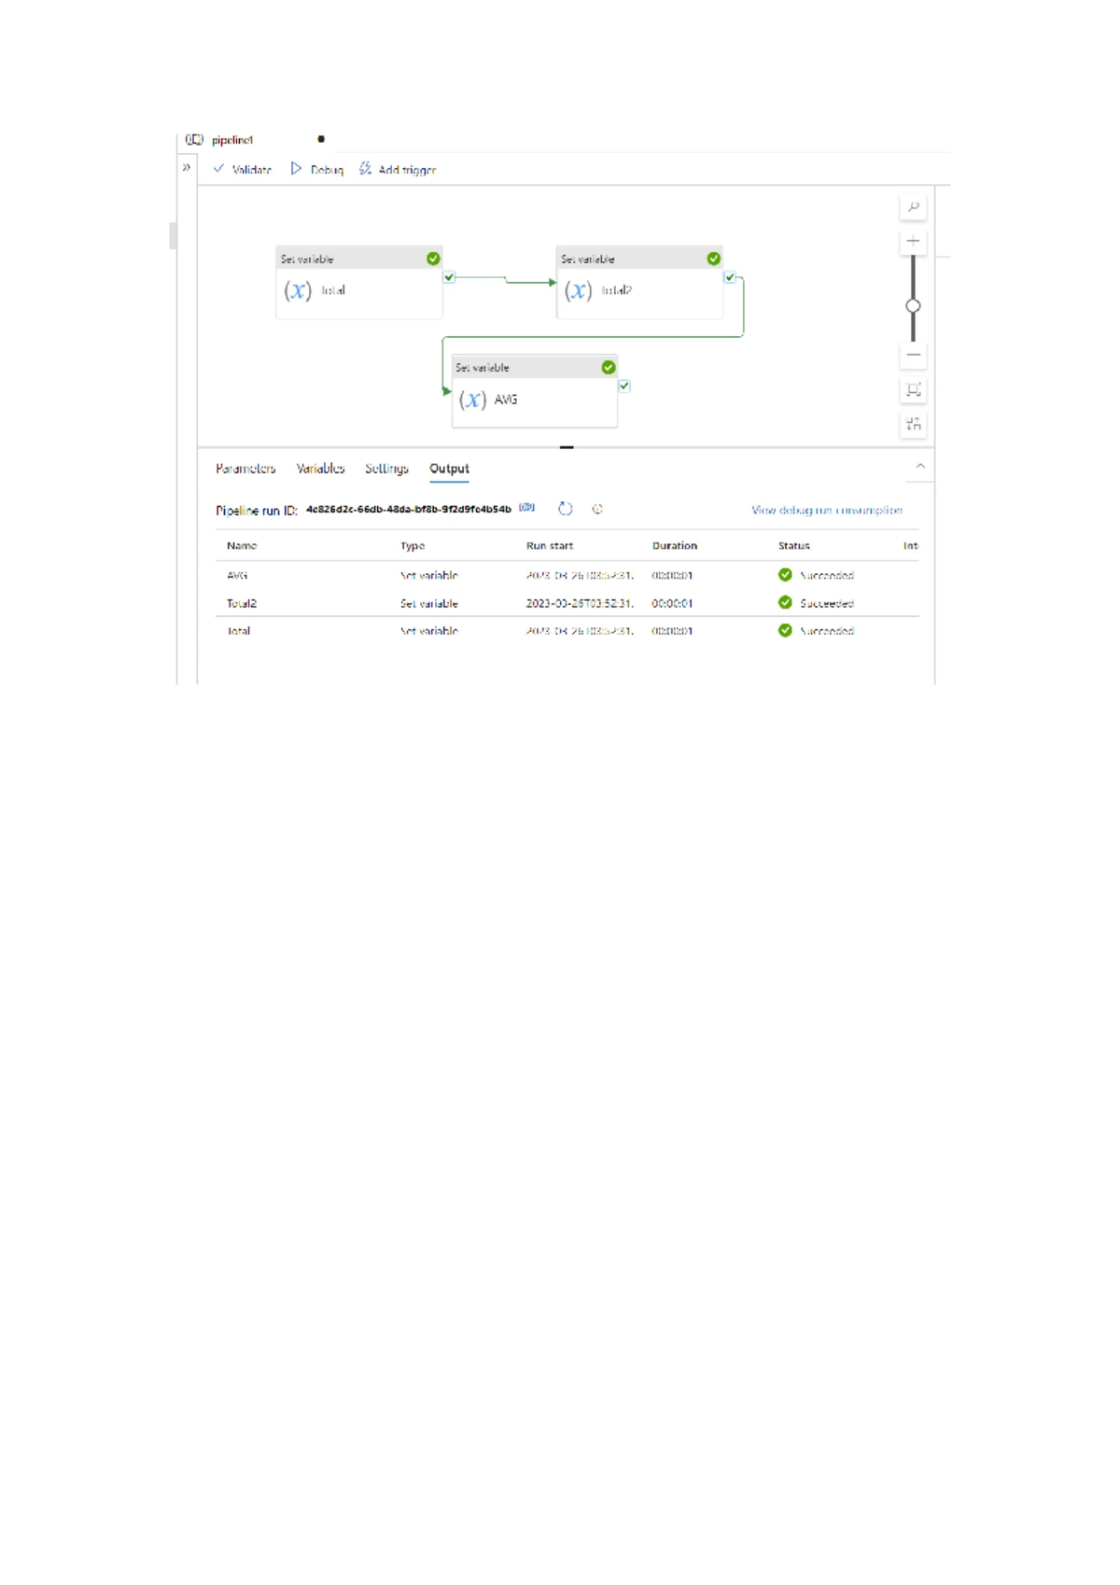Collapse the bottom output panel
The height and width of the screenshot is (1585, 1120).
[x=920, y=466]
